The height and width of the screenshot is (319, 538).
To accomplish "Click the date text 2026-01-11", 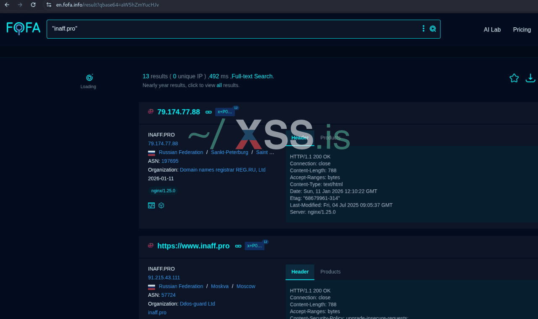I will [x=161, y=178].
